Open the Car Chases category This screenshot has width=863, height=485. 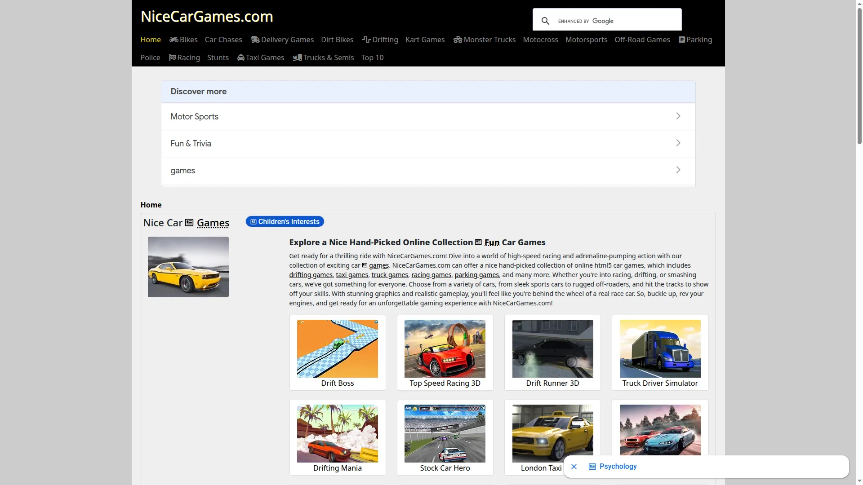pyautogui.click(x=223, y=40)
